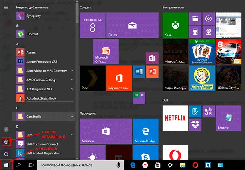Open Edge from the taskbar
The width and height of the screenshot is (245, 170).
[x=133, y=165]
